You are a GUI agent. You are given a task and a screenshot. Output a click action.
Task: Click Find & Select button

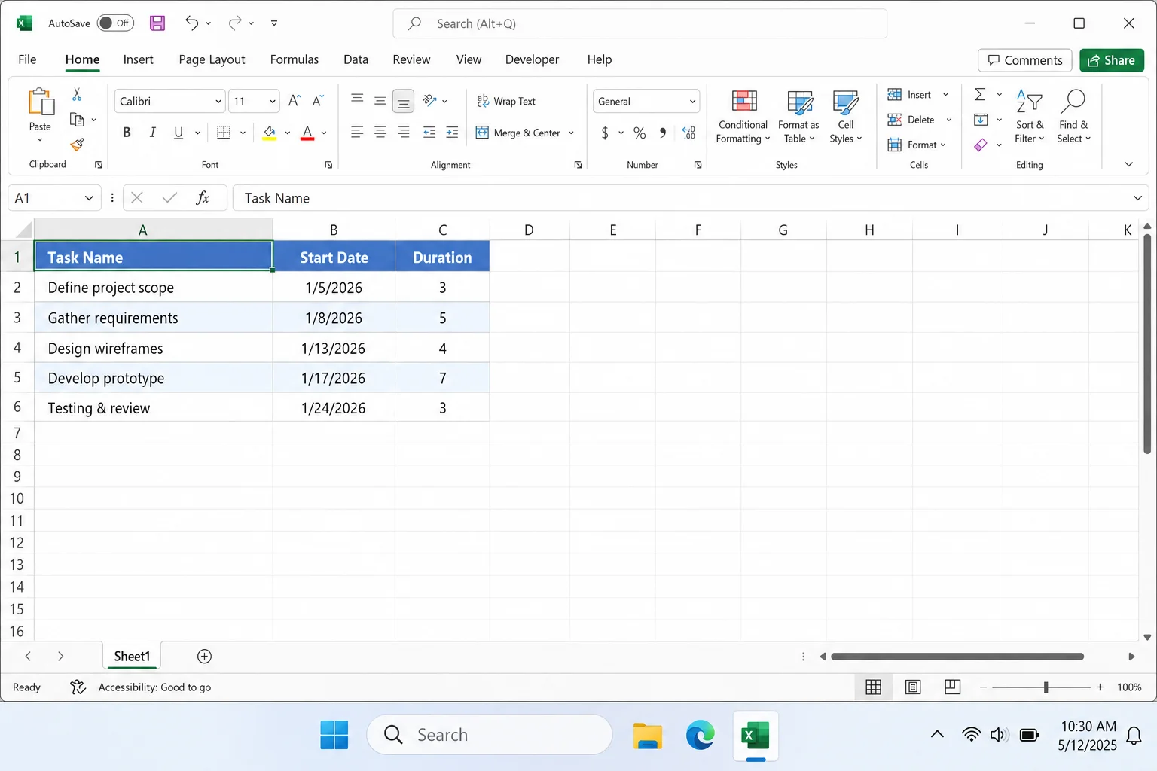click(1073, 117)
